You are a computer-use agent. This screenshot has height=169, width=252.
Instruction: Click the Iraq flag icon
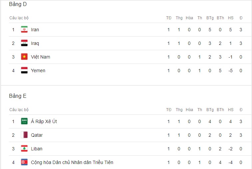[24, 43]
